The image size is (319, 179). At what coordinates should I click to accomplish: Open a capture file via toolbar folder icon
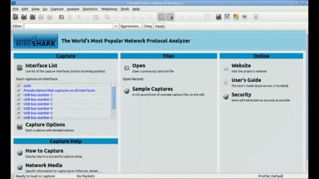pos(61,17)
